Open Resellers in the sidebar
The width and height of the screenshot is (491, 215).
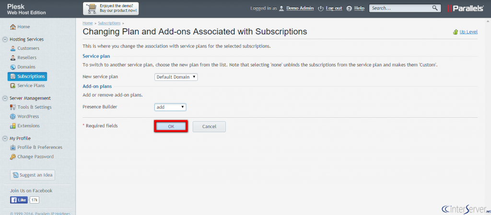click(27, 58)
